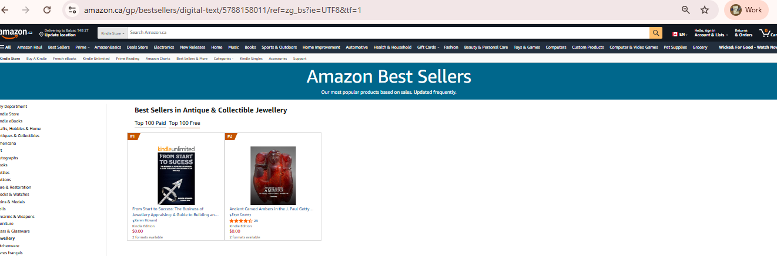Expand the Account & Lists menu

(x=709, y=33)
